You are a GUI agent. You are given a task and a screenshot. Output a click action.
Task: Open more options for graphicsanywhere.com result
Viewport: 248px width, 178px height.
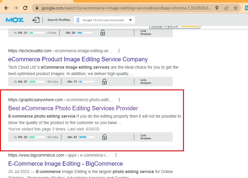[119, 100]
